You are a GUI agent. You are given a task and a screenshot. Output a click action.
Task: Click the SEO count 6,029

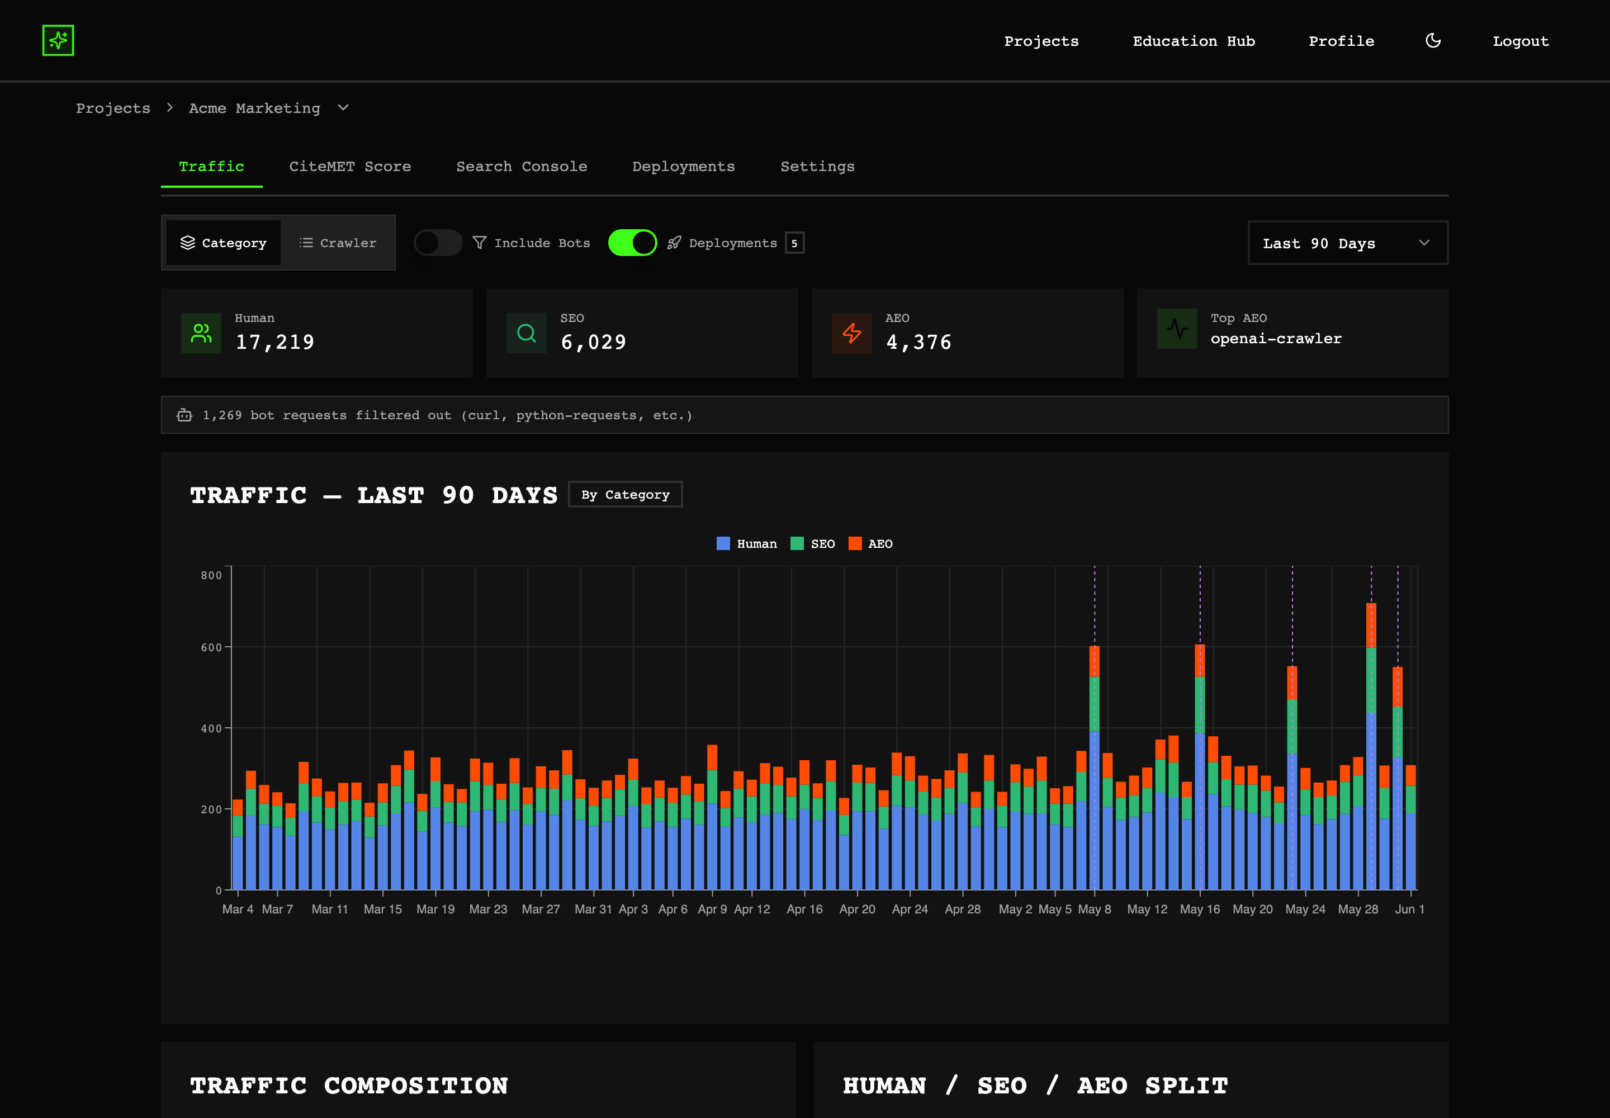(594, 342)
